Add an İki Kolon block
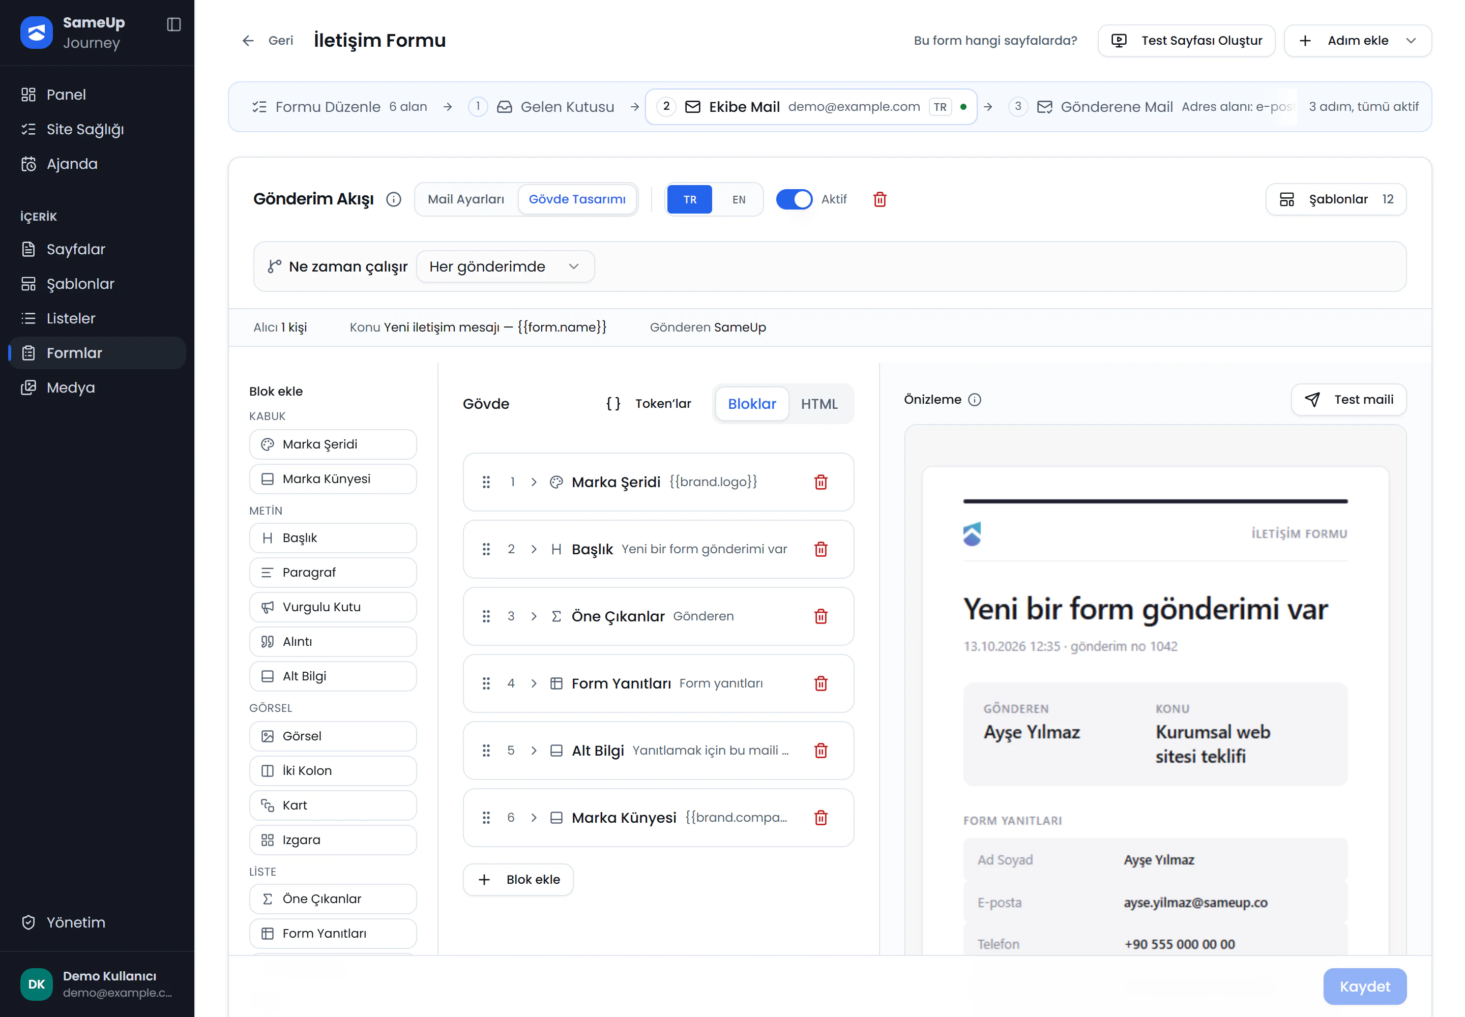Image resolution: width=1465 pixels, height=1017 pixels. [333, 771]
